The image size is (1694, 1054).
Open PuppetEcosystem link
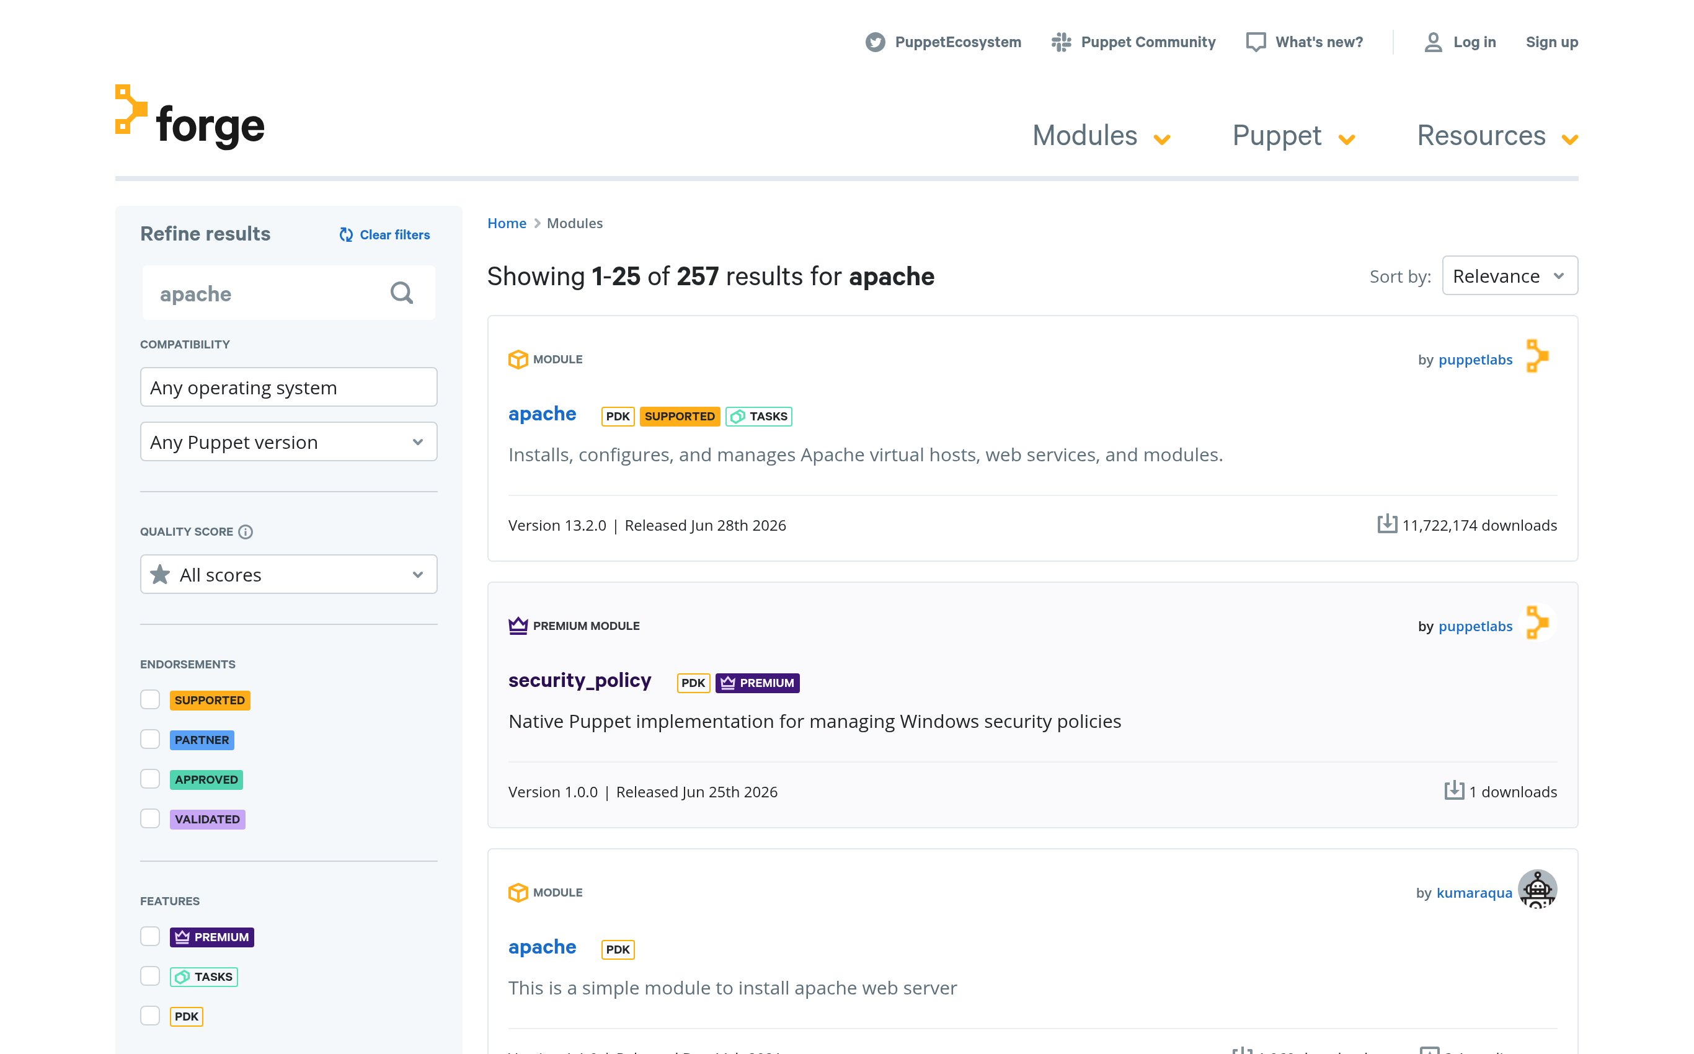[958, 43]
